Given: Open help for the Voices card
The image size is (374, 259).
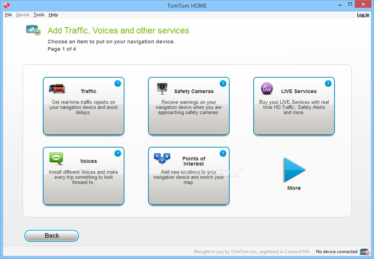Looking at the screenshot, I should (118, 153).
